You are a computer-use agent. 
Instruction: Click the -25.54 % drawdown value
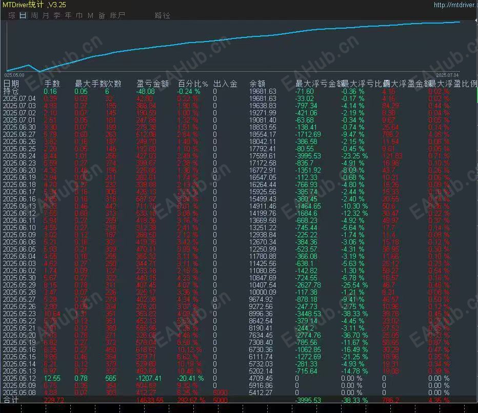[x=354, y=285]
